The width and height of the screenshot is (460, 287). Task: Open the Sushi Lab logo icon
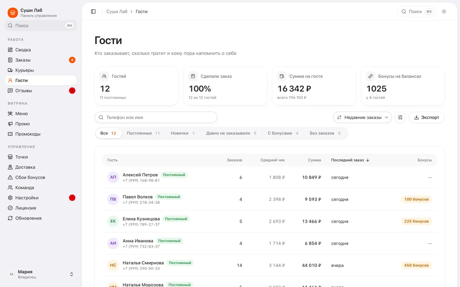13,13
